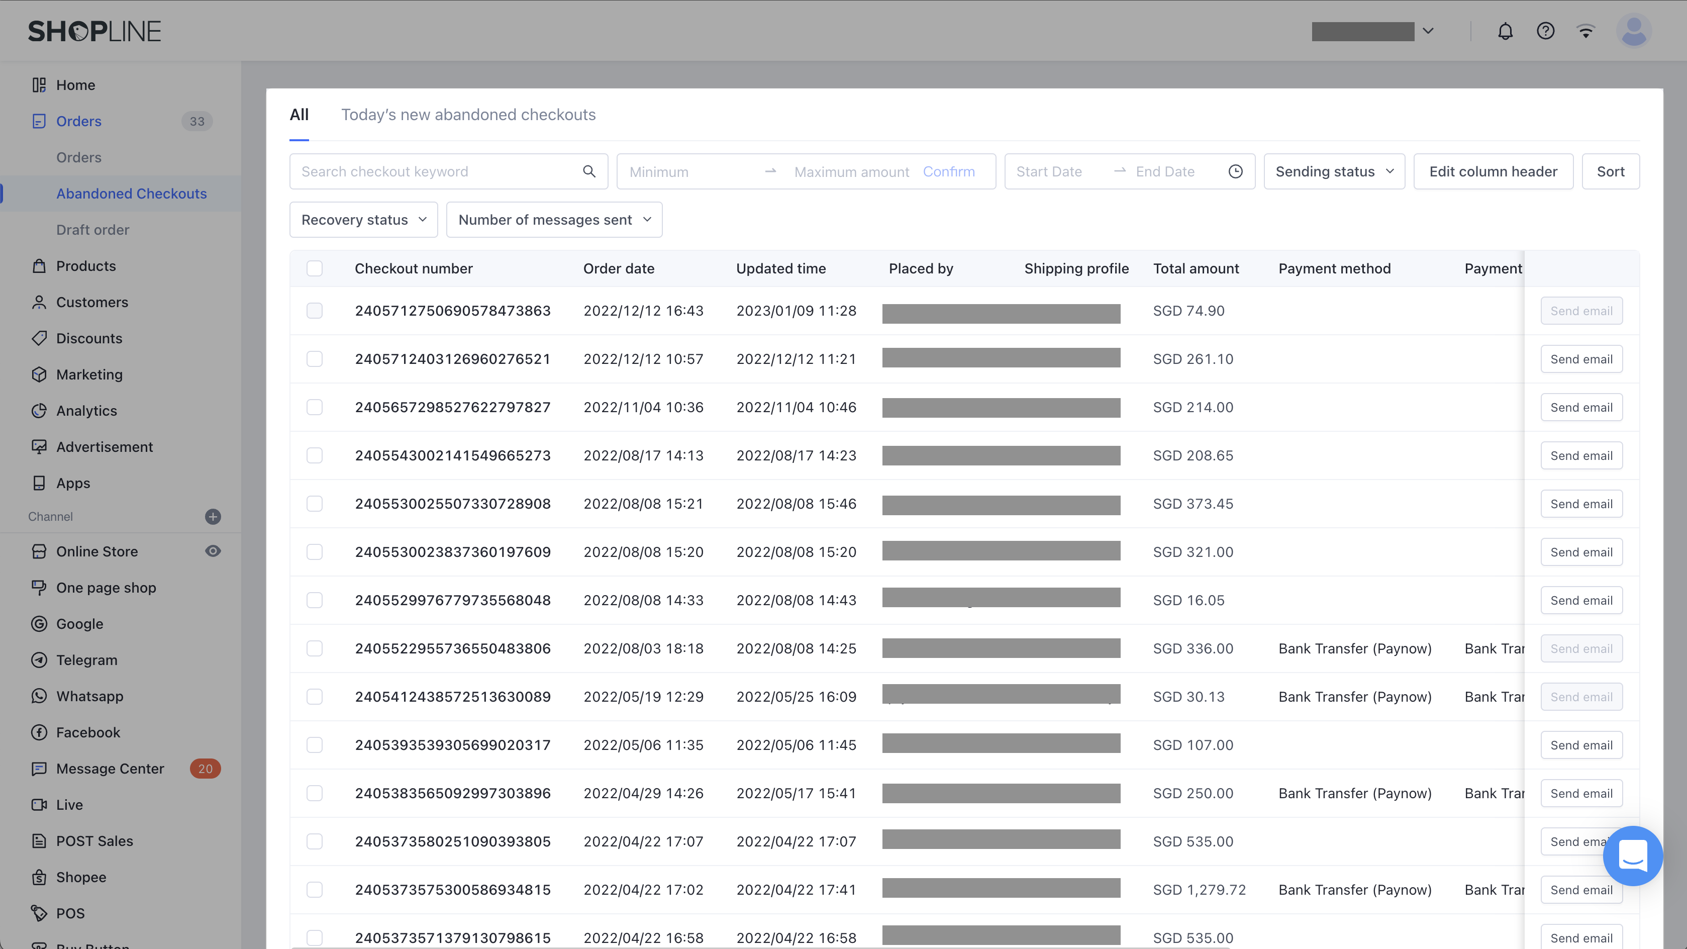This screenshot has height=949, width=1687.
Task: Click the Customers person icon
Action: point(39,302)
